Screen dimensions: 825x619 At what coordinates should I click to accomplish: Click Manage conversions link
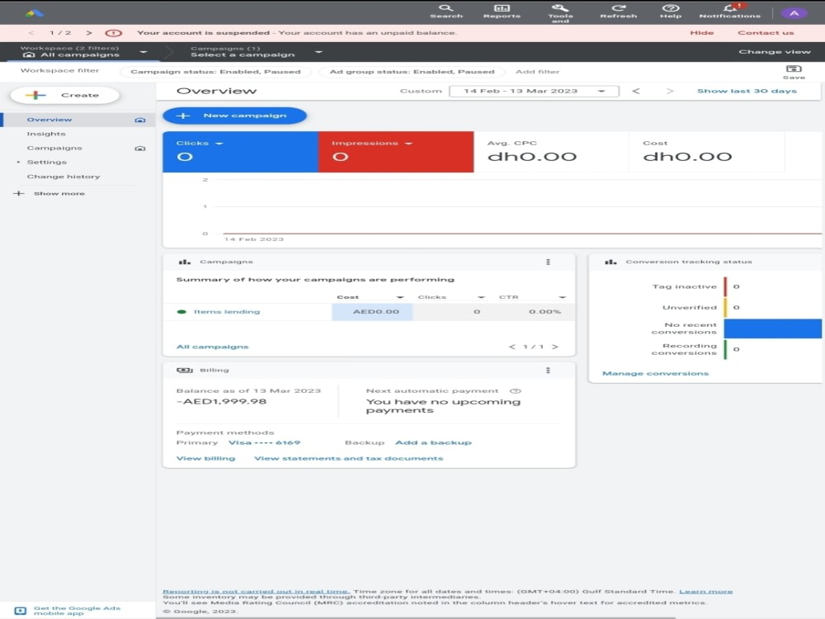[655, 374]
